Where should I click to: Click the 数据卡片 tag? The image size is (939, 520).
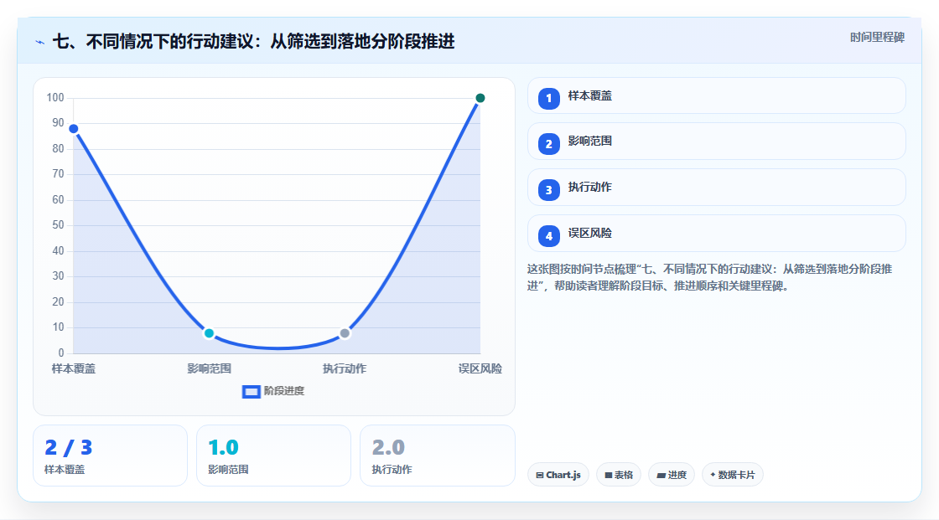coord(733,475)
